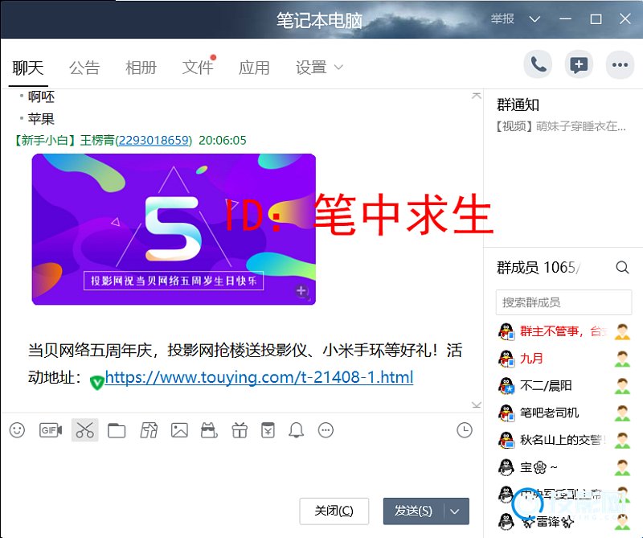Click the chat bubble plus icon
This screenshot has width=643, height=538.
click(x=579, y=64)
